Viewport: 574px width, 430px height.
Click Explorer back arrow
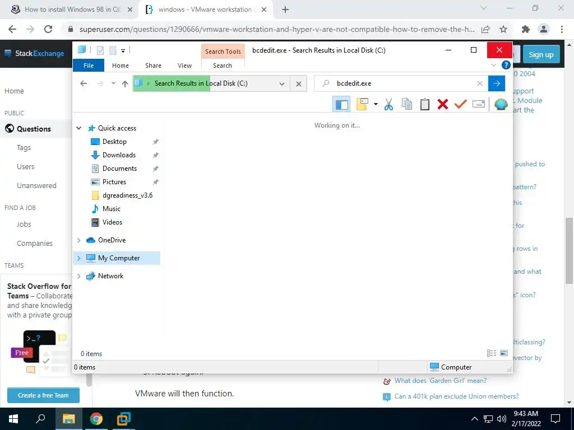84,83
